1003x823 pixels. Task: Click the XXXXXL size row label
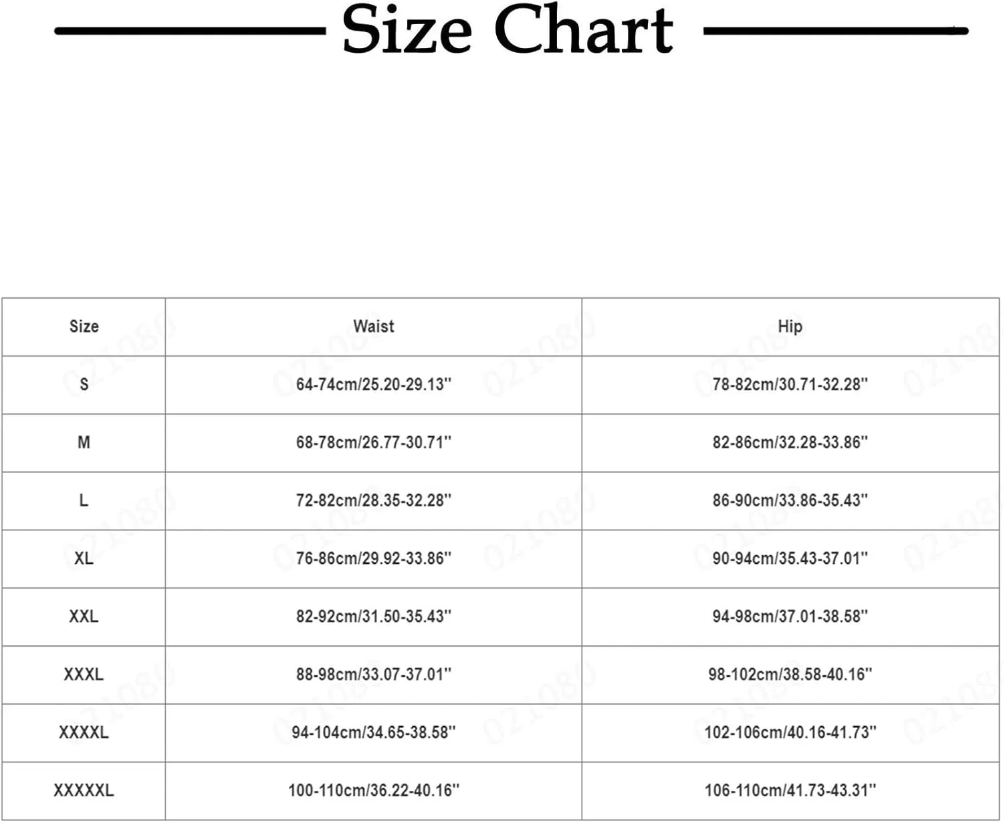tap(84, 790)
